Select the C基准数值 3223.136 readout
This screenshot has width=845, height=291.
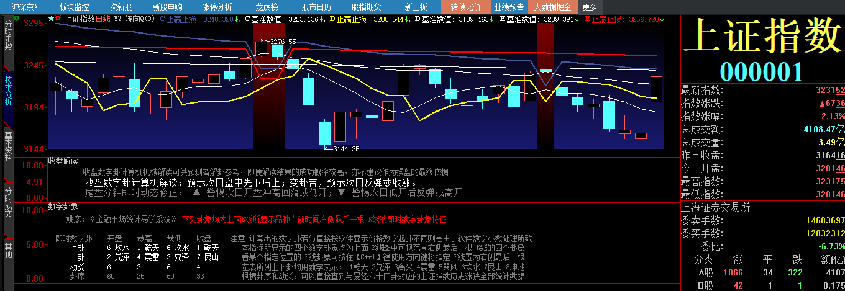click(285, 19)
